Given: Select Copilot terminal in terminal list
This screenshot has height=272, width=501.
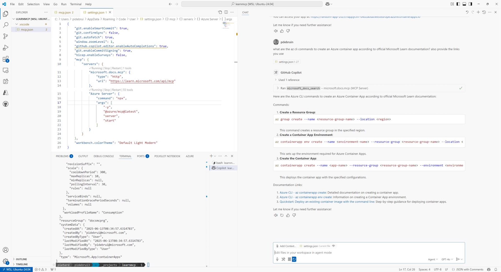Looking at the screenshot, I should point(223,168).
